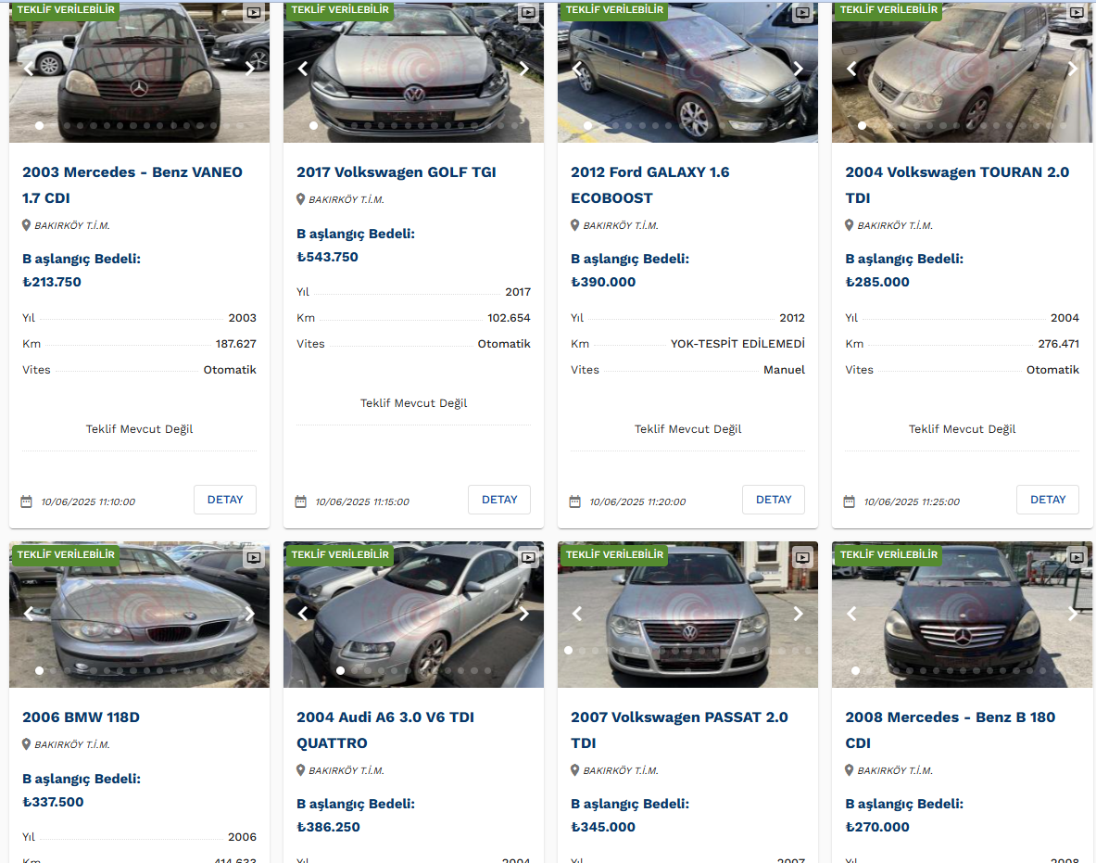
Task: Show previous photo of Volkswagen PASSAT listing
Action: (577, 613)
